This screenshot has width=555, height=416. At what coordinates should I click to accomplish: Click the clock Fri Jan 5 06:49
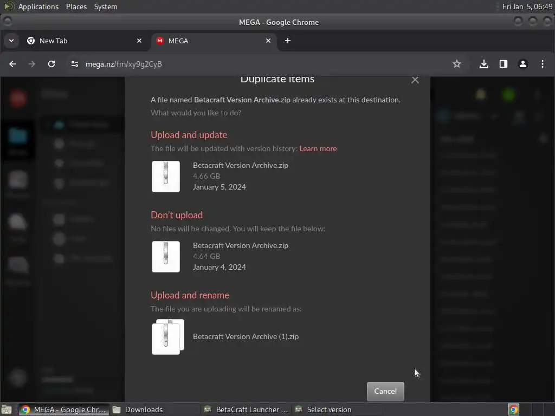pyautogui.click(x=527, y=6)
